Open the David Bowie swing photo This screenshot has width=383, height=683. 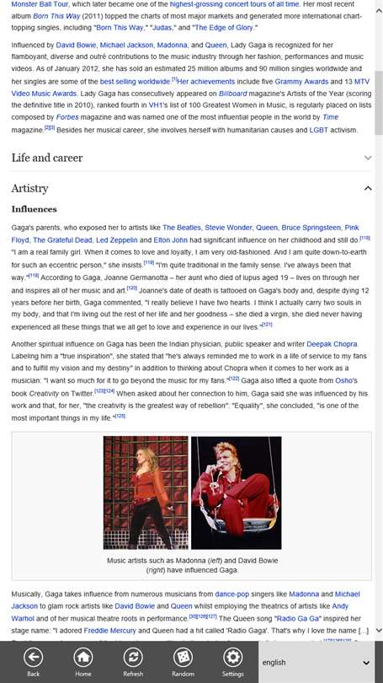[x=236, y=492]
